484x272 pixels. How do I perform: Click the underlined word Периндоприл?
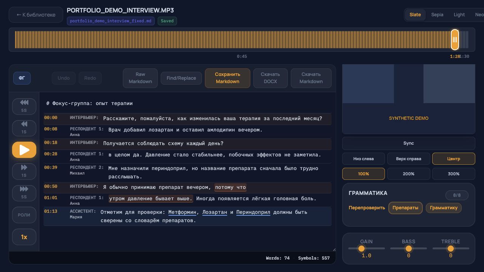click(253, 212)
